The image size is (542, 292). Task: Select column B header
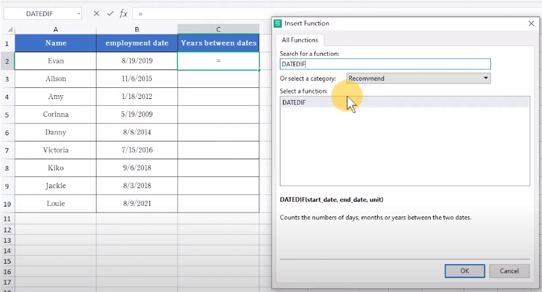click(x=137, y=30)
